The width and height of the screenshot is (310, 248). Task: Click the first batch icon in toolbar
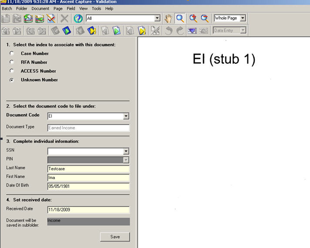(6, 18)
